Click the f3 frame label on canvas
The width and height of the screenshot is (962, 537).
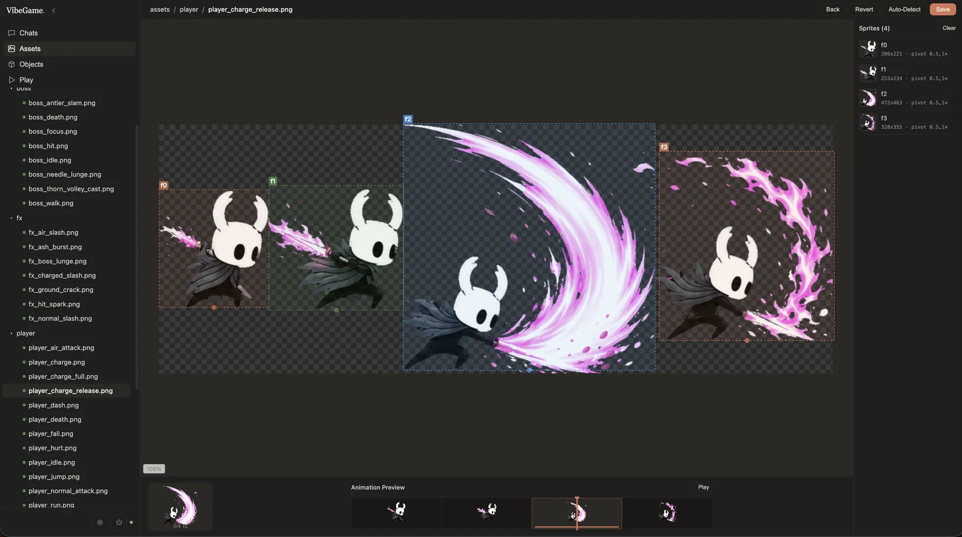point(664,147)
